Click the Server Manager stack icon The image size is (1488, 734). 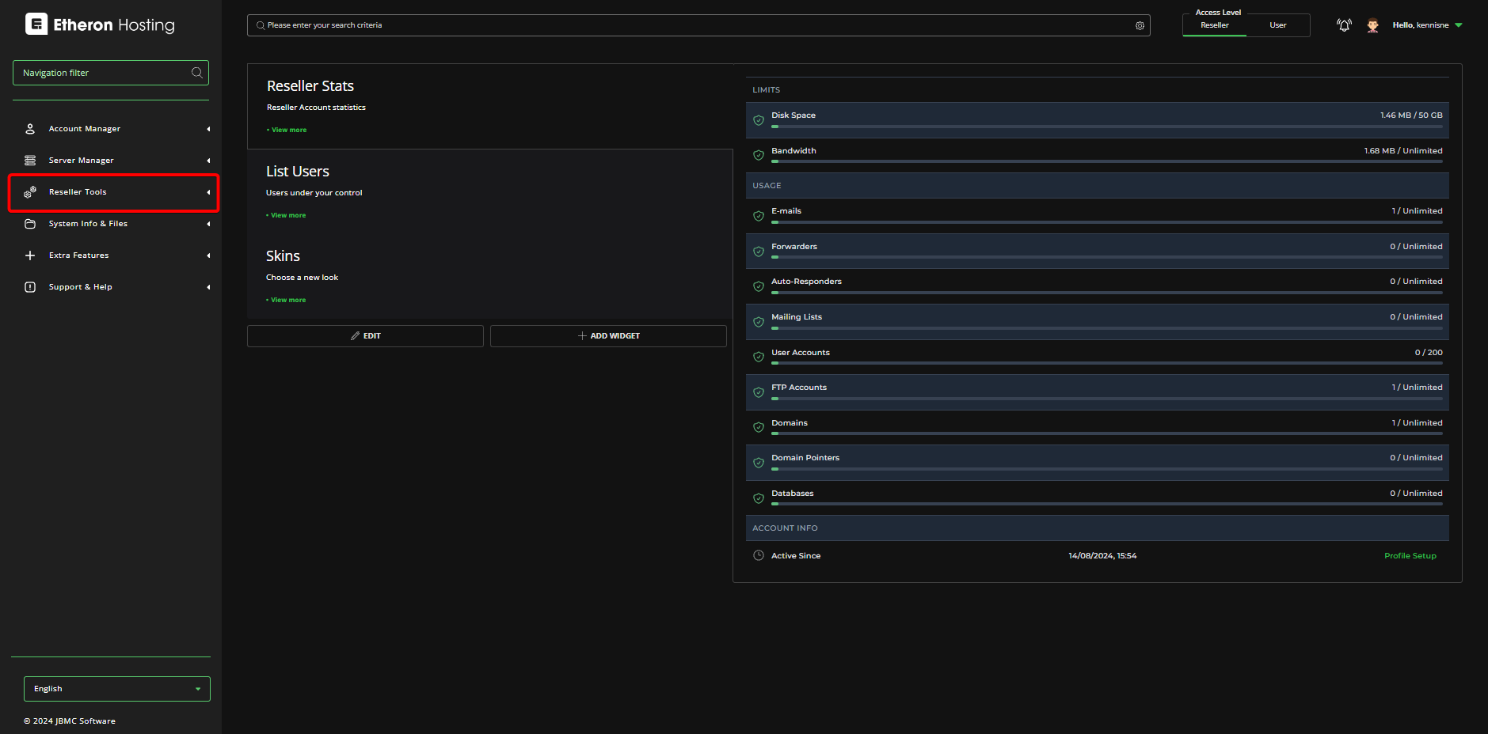pyautogui.click(x=30, y=161)
